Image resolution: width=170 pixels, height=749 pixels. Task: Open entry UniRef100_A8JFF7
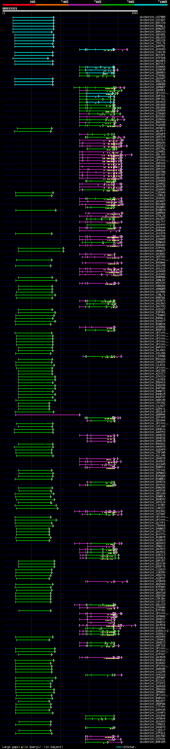tap(152, 131)
